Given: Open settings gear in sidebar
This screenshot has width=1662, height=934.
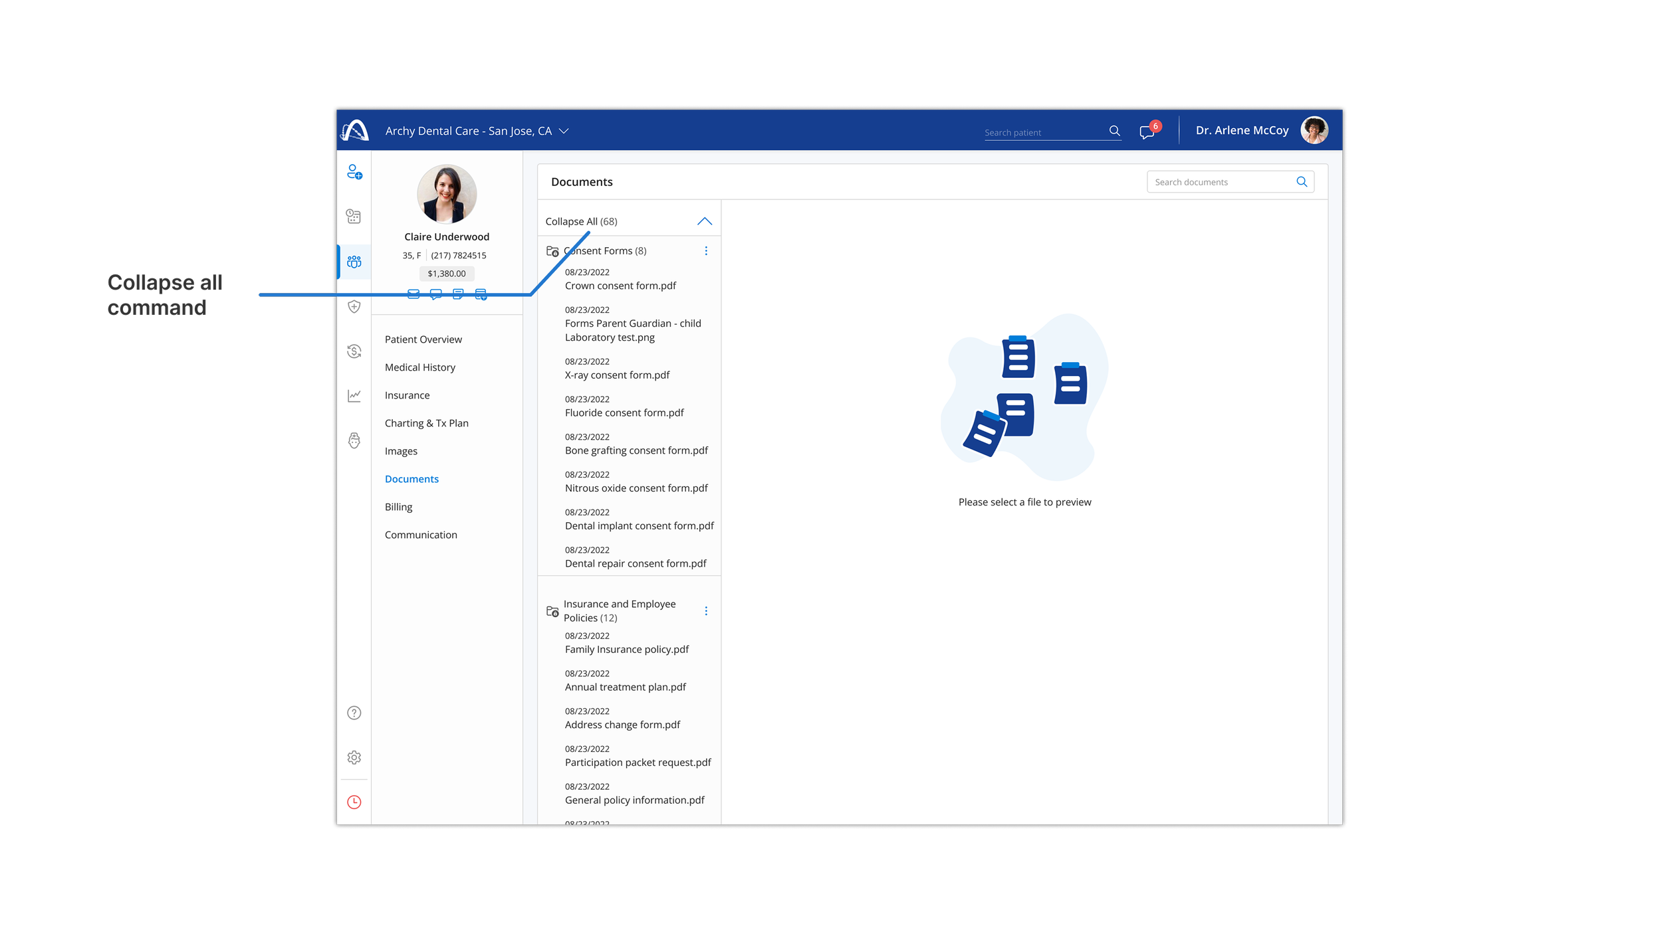Looking at the screenshot, I should (x=354, y=757).
